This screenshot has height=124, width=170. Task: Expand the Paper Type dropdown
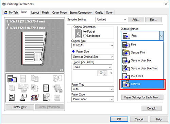[93, 99]
